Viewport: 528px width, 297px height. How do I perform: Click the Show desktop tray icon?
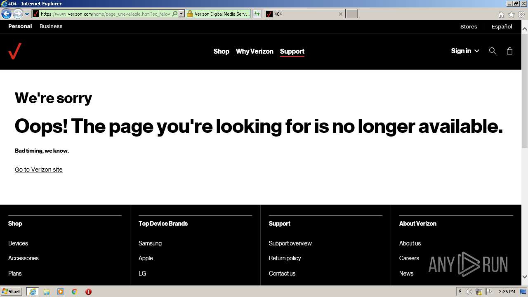pos(524,292)
